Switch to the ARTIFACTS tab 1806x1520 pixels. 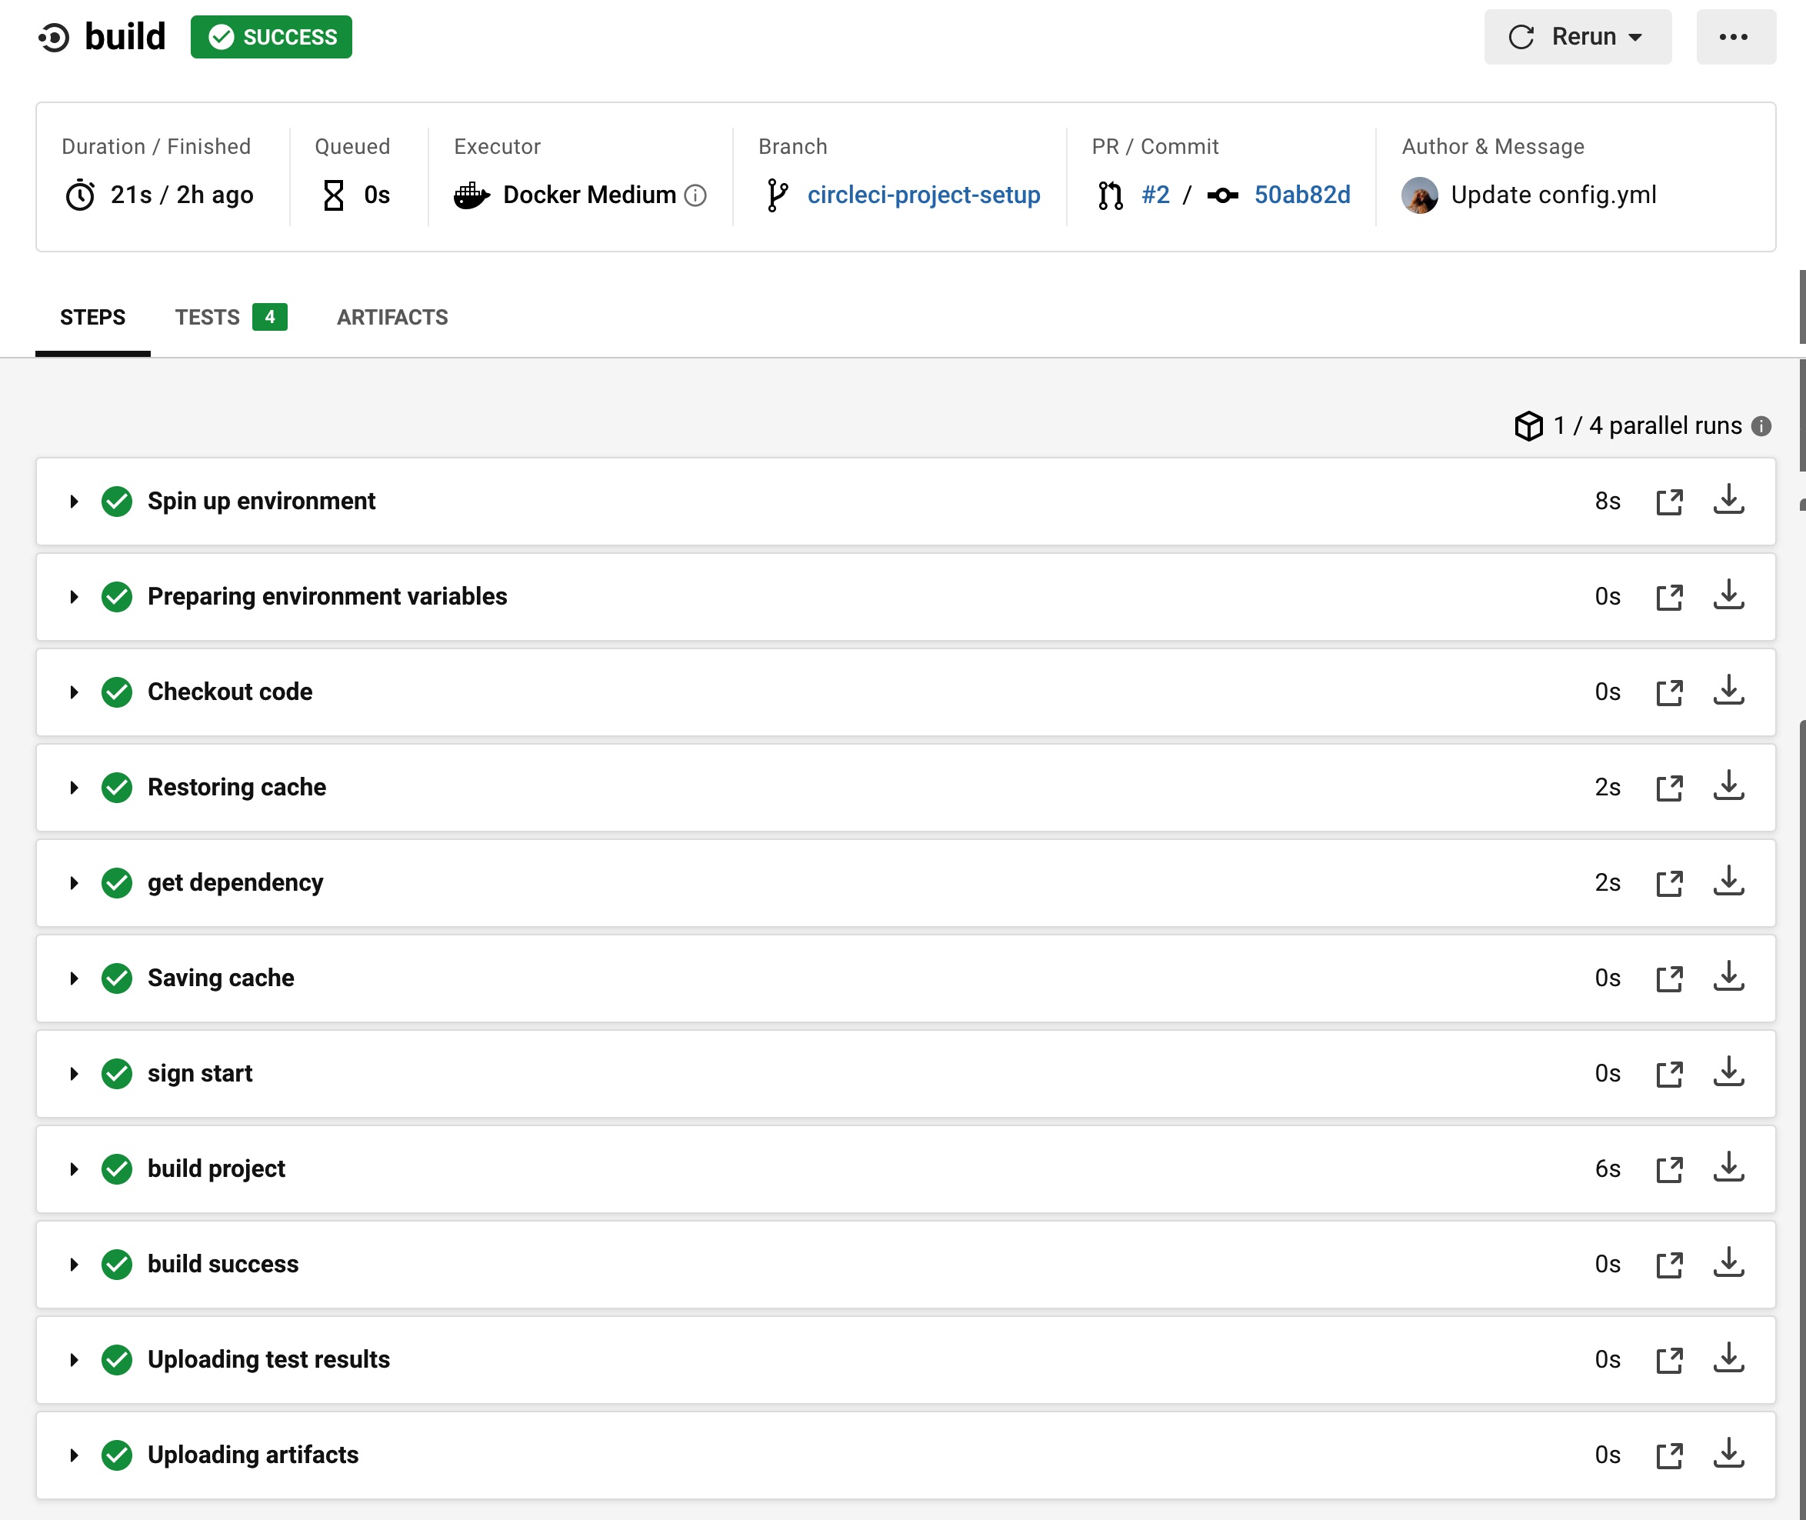pyautogui.click(x=392, y=317)
